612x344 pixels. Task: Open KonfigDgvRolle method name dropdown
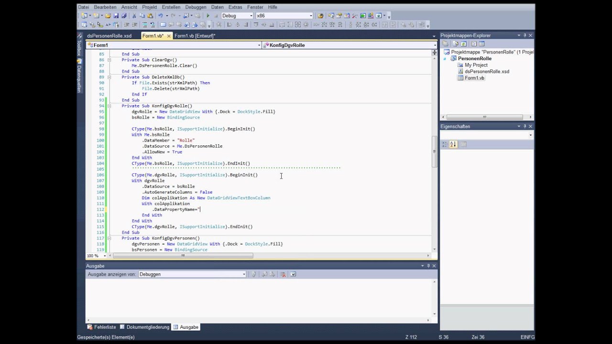coord(435,45)
